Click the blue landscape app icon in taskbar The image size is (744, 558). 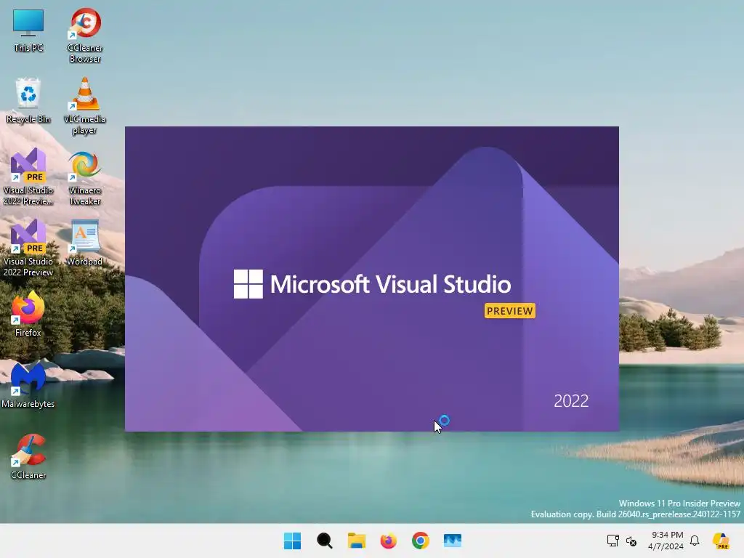click(452, 541)
